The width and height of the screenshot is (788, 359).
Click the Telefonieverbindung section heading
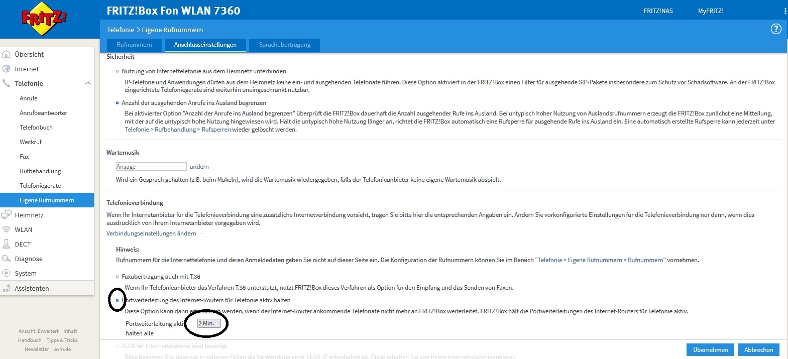(135, 203)
